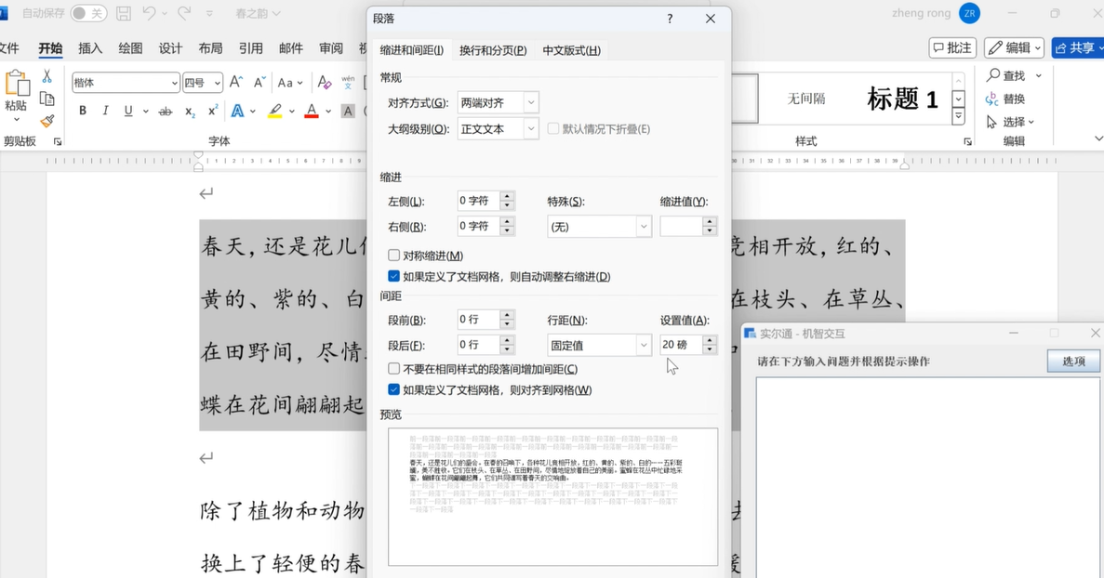Toggle italic formatting icon

tap(105, 111)
